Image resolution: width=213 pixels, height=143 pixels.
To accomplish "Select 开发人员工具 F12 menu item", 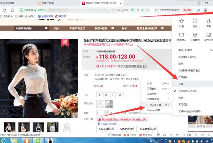I will coord(156,105).
